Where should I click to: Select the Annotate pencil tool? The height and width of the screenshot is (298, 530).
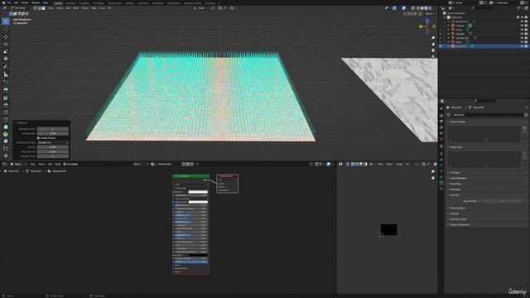click(6, 67)
